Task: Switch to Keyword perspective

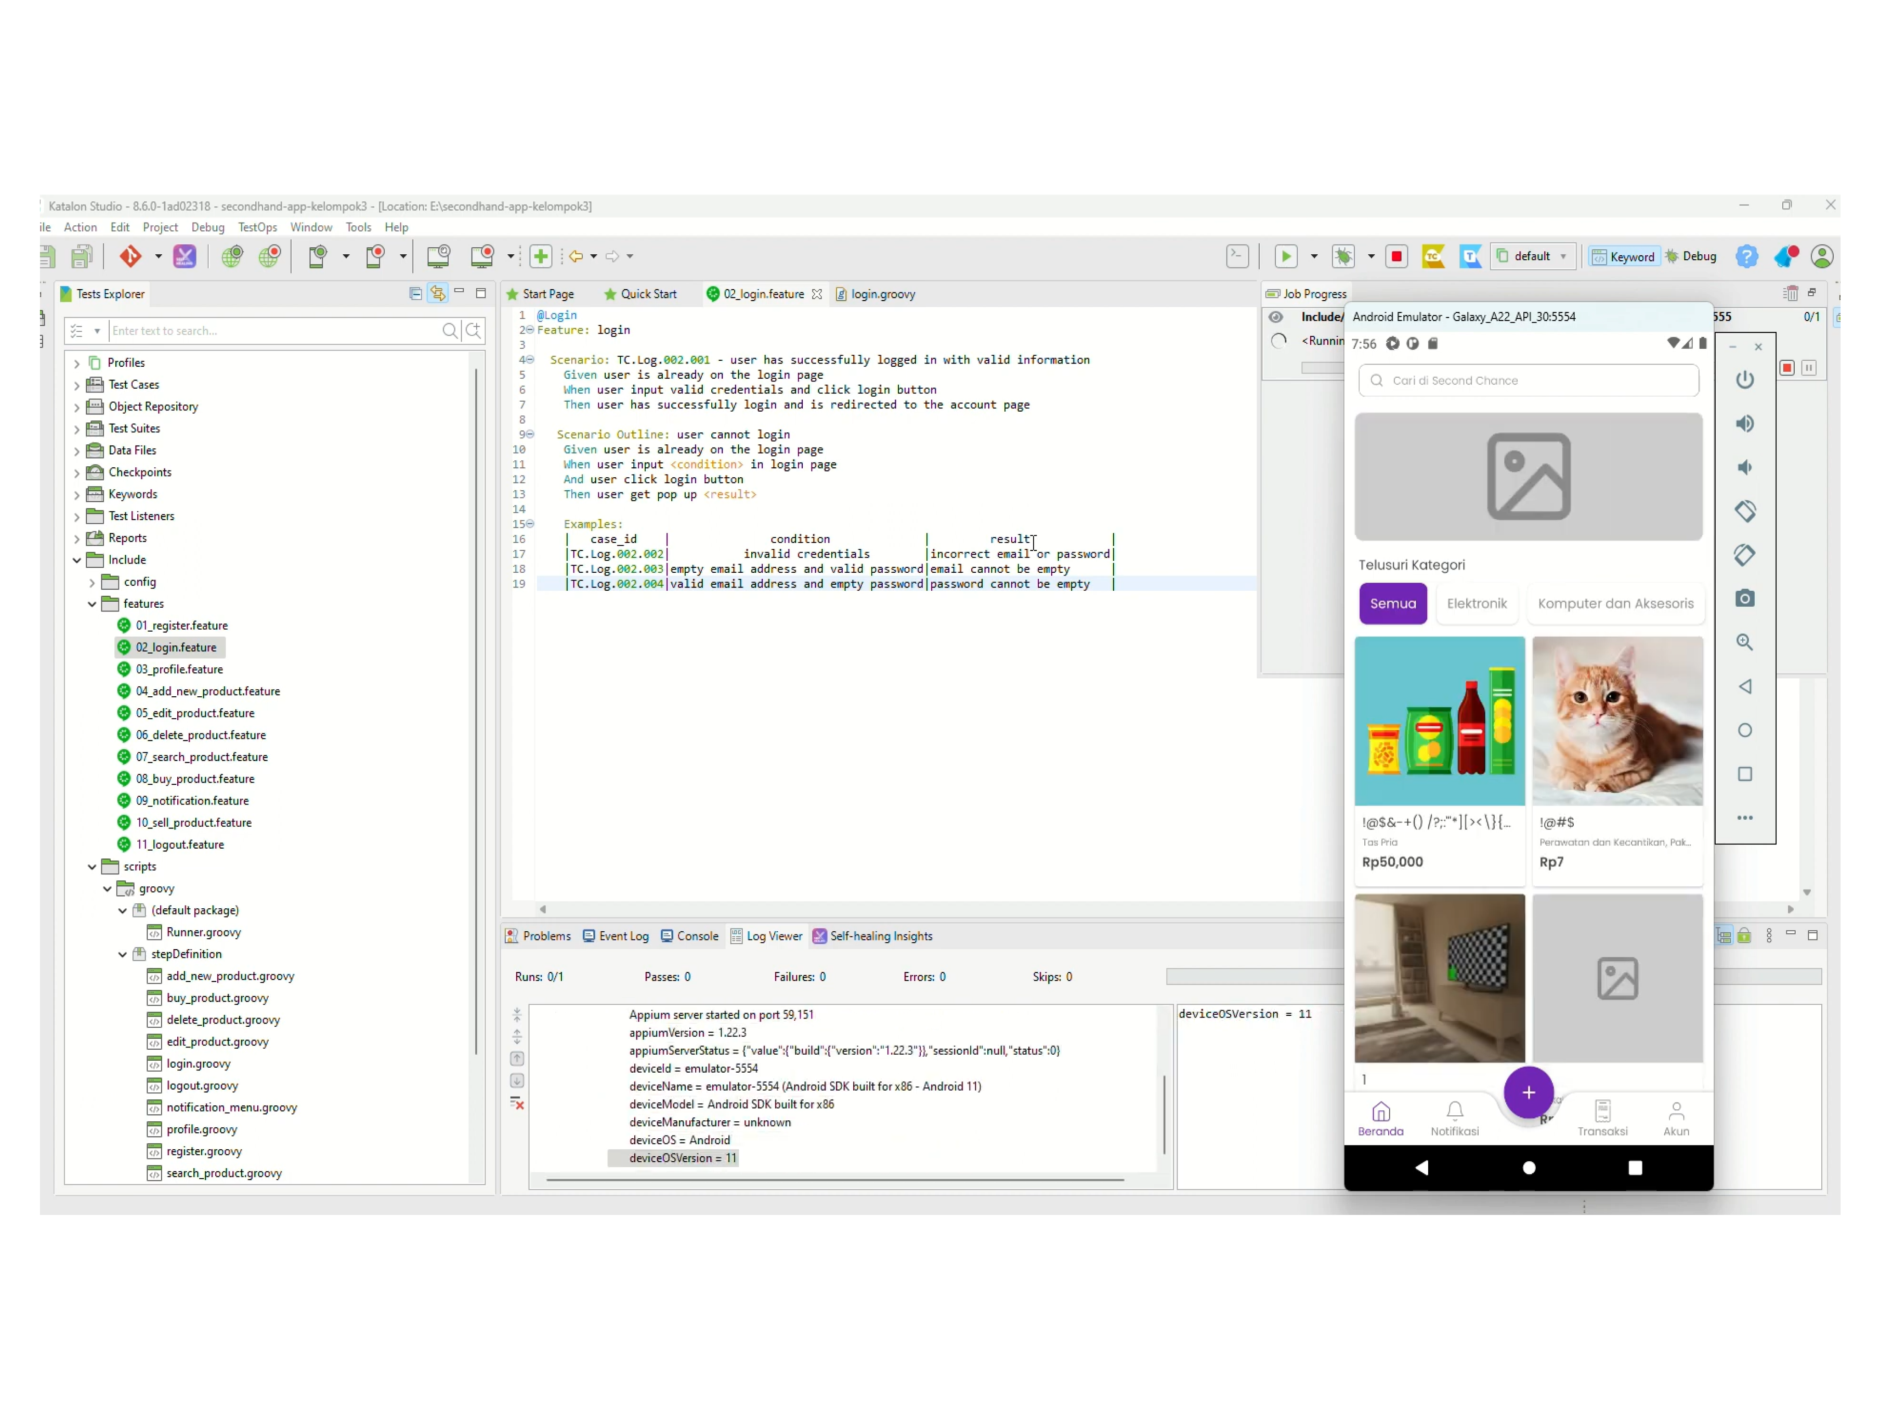Action: point(1623,256)
